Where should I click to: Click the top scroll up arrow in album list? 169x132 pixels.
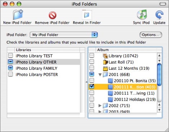[159, 56]
